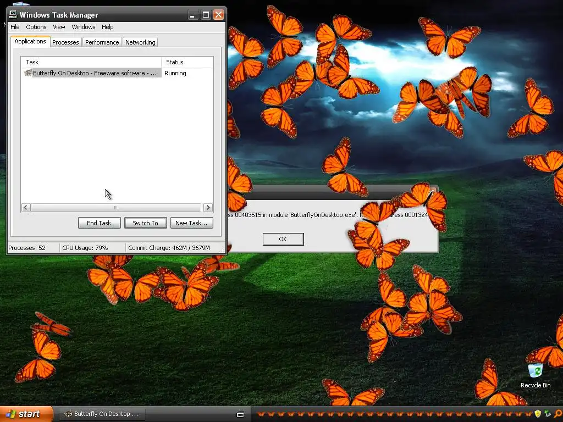Click the CPU Usage: 79% status entry
Viewport: 563px width, 422px height.
click(x=85, y=248)
